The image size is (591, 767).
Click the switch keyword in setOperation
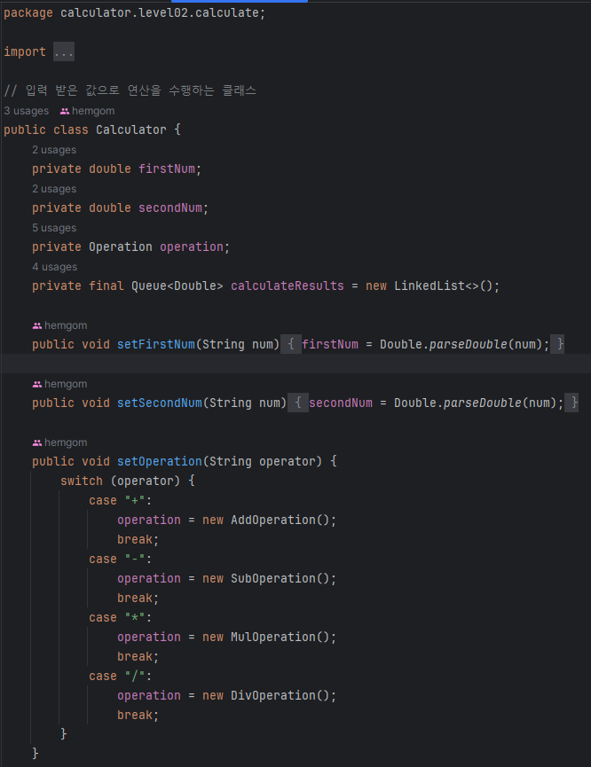82,481
